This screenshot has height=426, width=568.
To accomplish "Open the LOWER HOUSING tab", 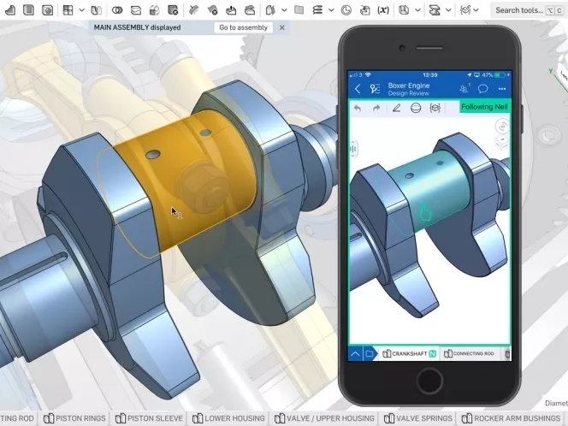I will coord(228,418).
